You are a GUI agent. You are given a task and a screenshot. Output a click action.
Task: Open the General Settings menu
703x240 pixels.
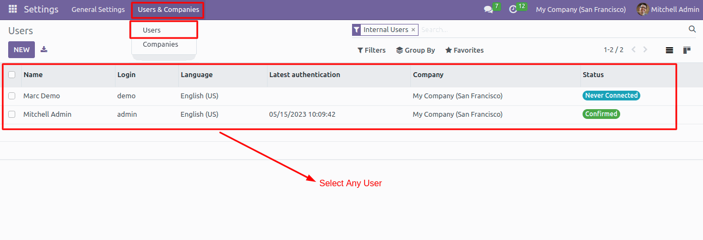click(98, 10)
